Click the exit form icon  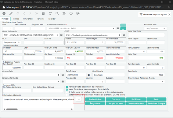point(78,13)
